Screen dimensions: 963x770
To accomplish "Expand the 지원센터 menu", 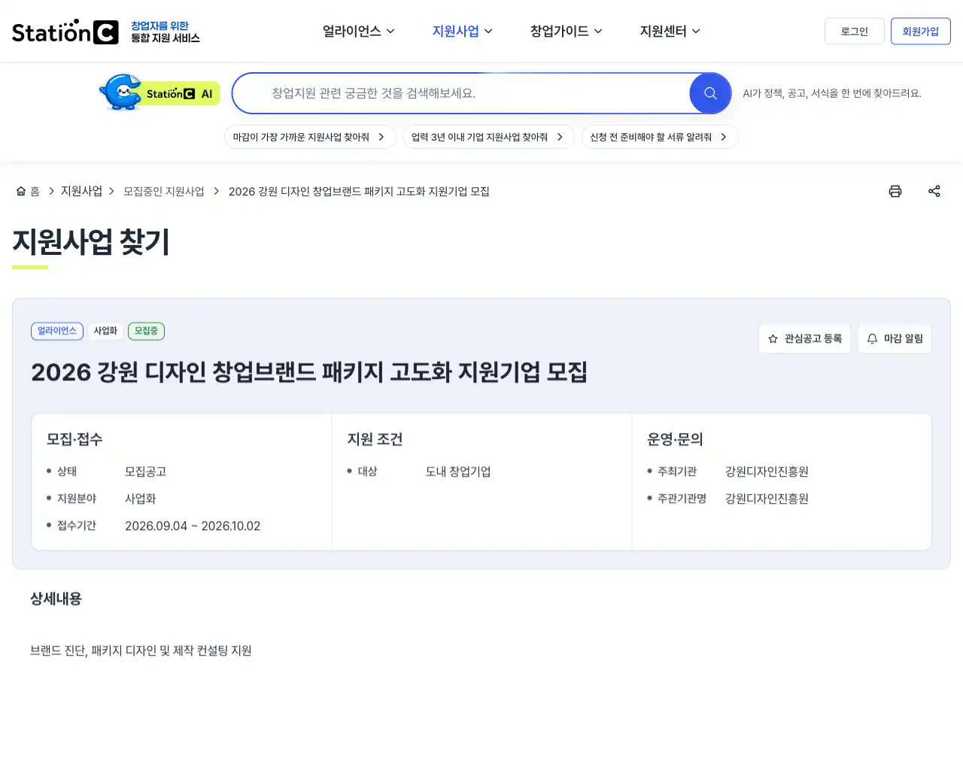I will (670, 31).
